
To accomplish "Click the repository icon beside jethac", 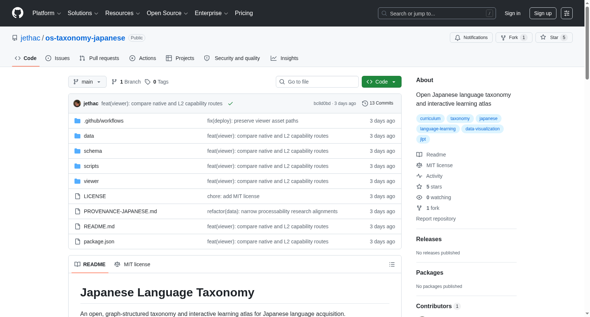I will tap(15, 38).
